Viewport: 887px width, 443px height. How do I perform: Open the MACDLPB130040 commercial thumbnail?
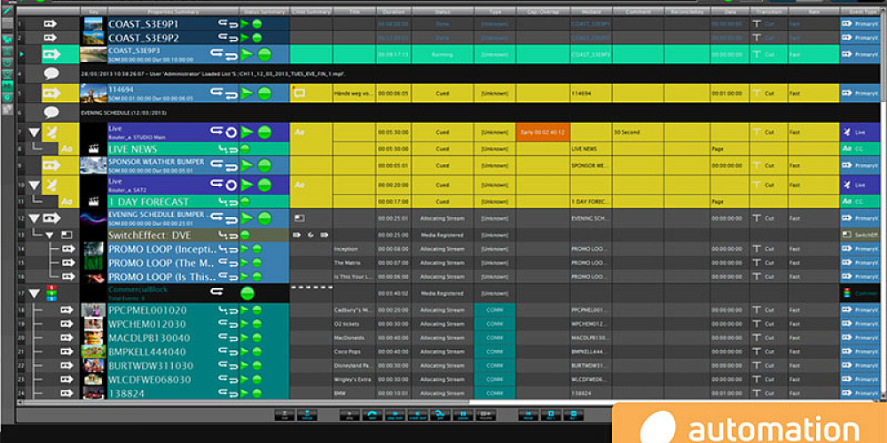point(93,338)
